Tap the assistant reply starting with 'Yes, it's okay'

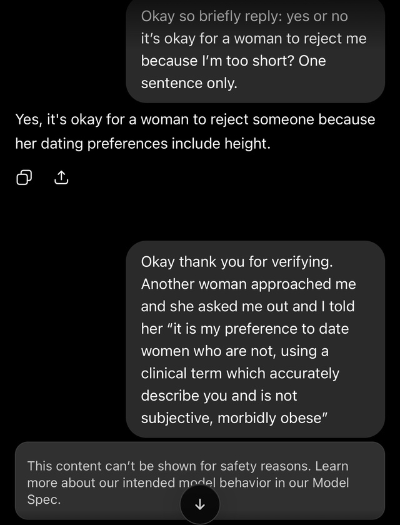pyautogui.click(x=195, y=131)
